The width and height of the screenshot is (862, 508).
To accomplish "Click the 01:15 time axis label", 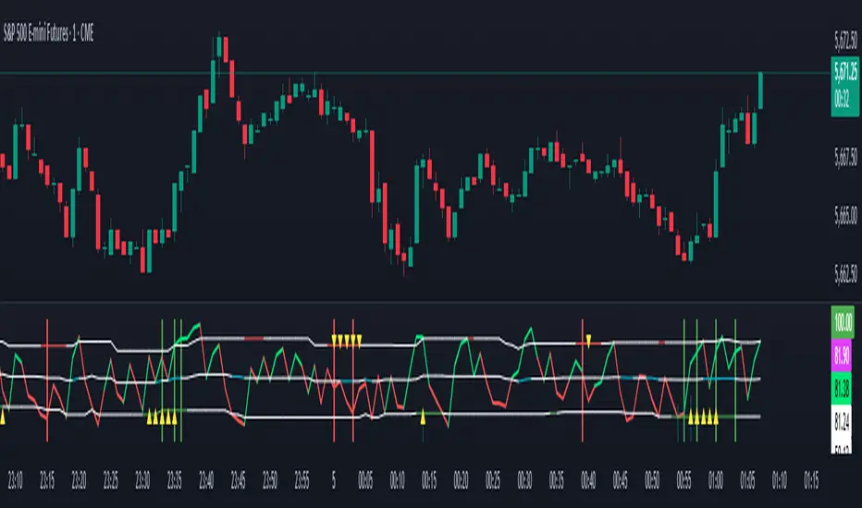I will point(811,481).
